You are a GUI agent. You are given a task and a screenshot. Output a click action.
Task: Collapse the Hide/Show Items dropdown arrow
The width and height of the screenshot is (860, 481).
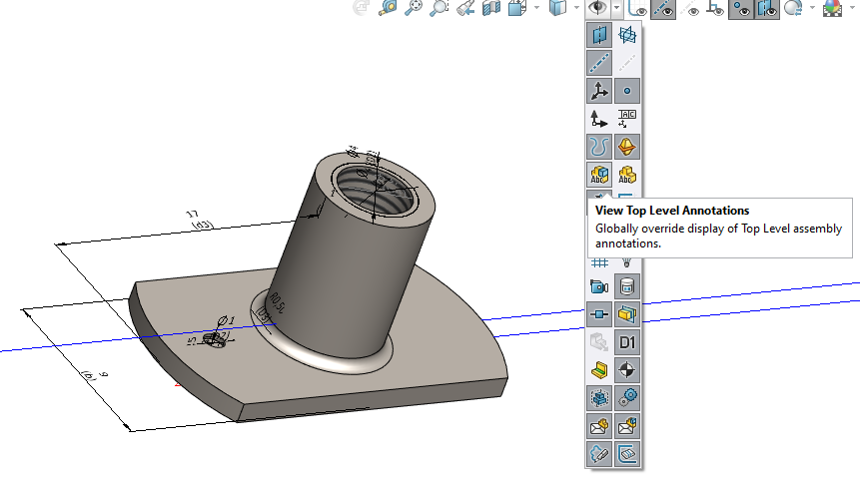[x=617, y=8]
